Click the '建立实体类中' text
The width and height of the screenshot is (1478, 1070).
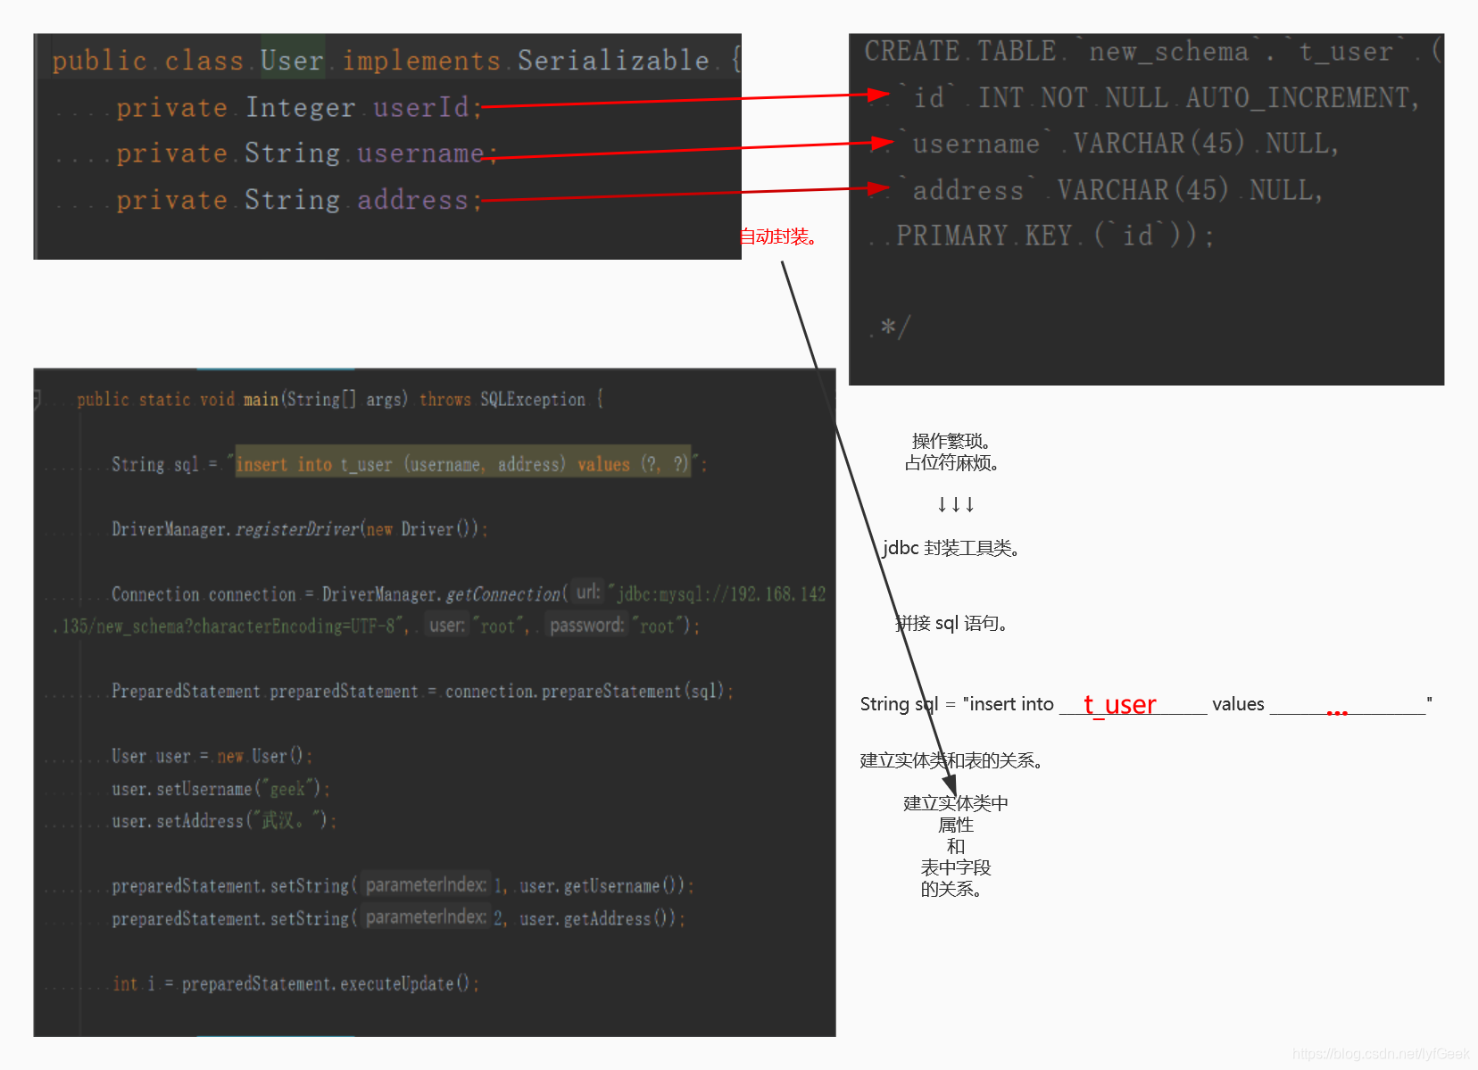point(956,803)
